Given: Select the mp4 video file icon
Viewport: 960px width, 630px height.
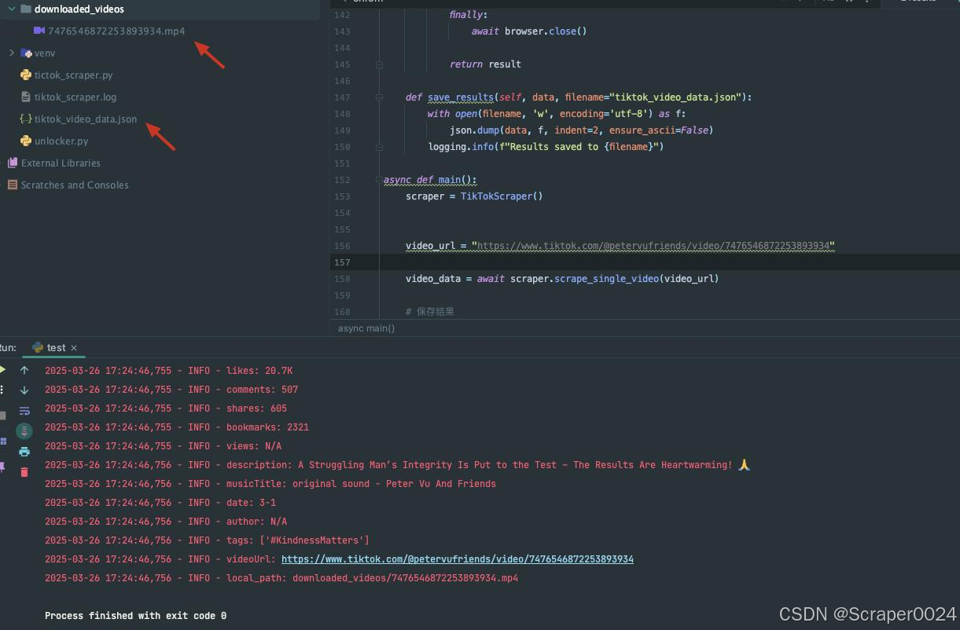Looking at the screenshot, I should (39, 31).
